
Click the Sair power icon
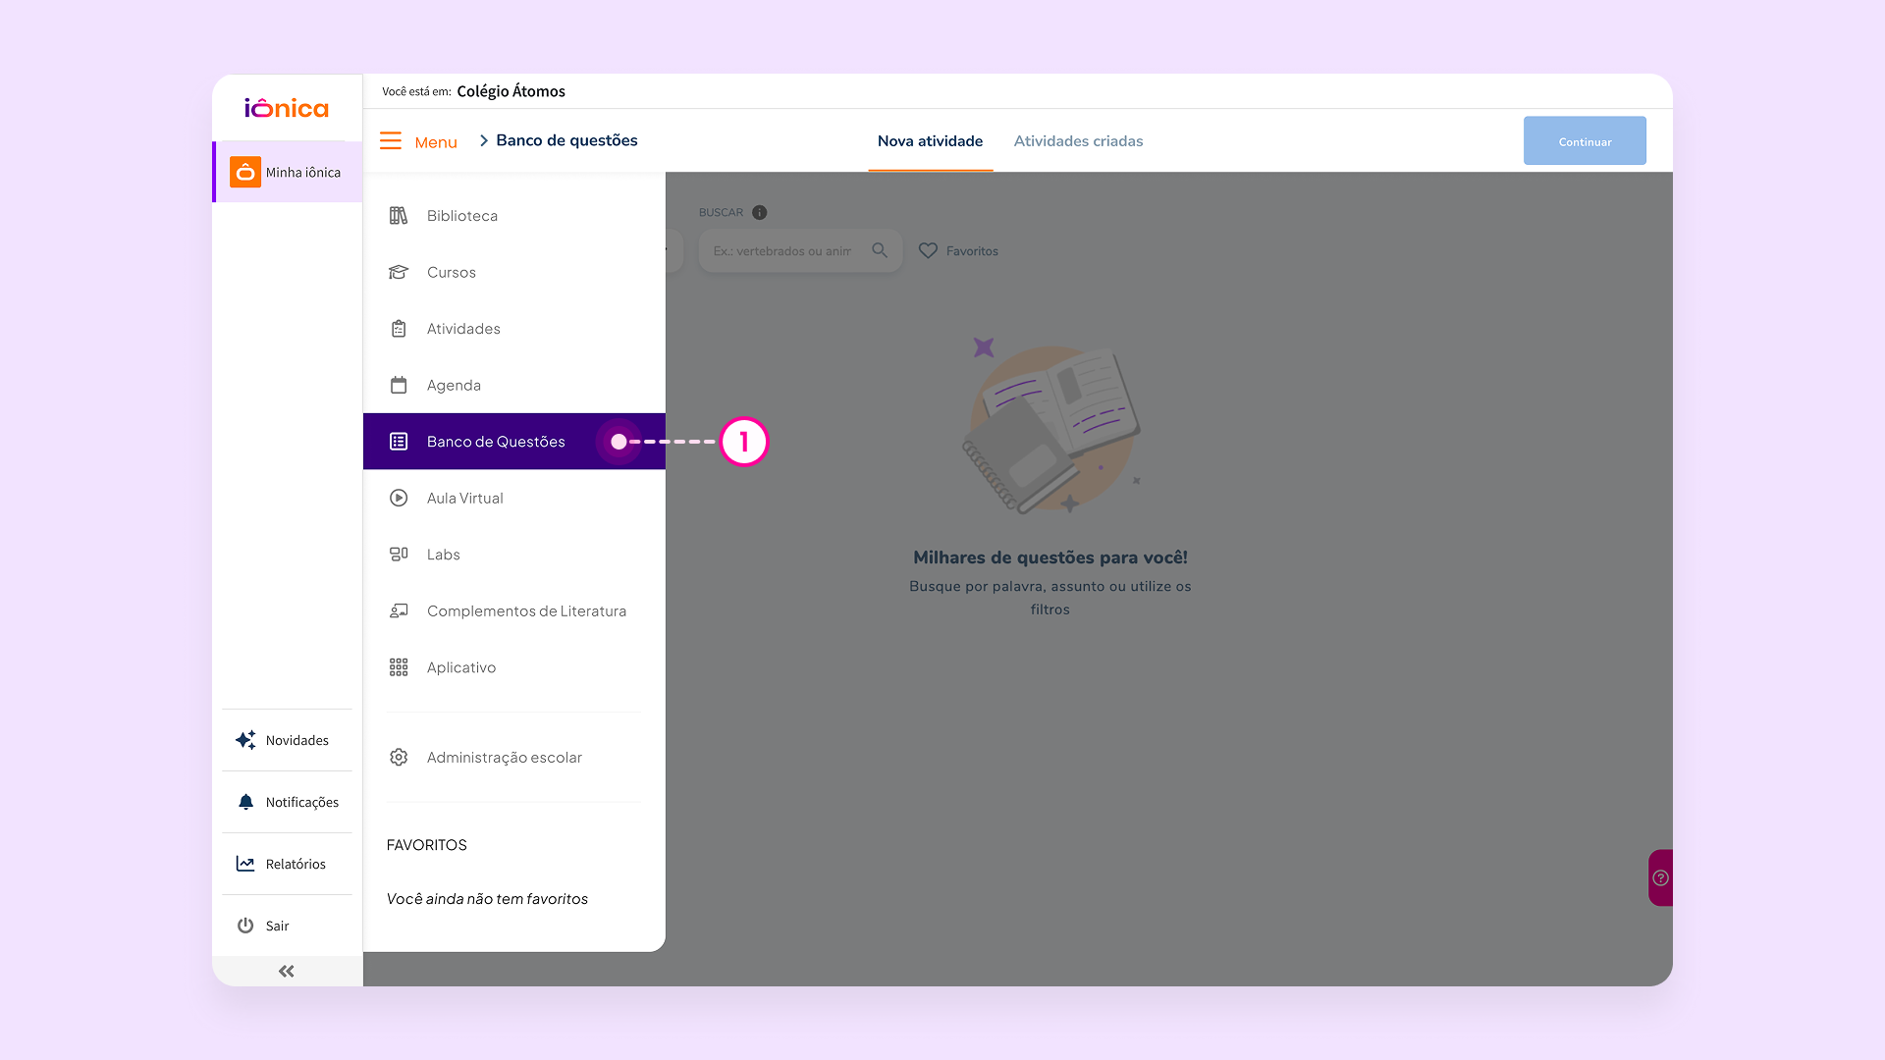(x=245, y=926)
